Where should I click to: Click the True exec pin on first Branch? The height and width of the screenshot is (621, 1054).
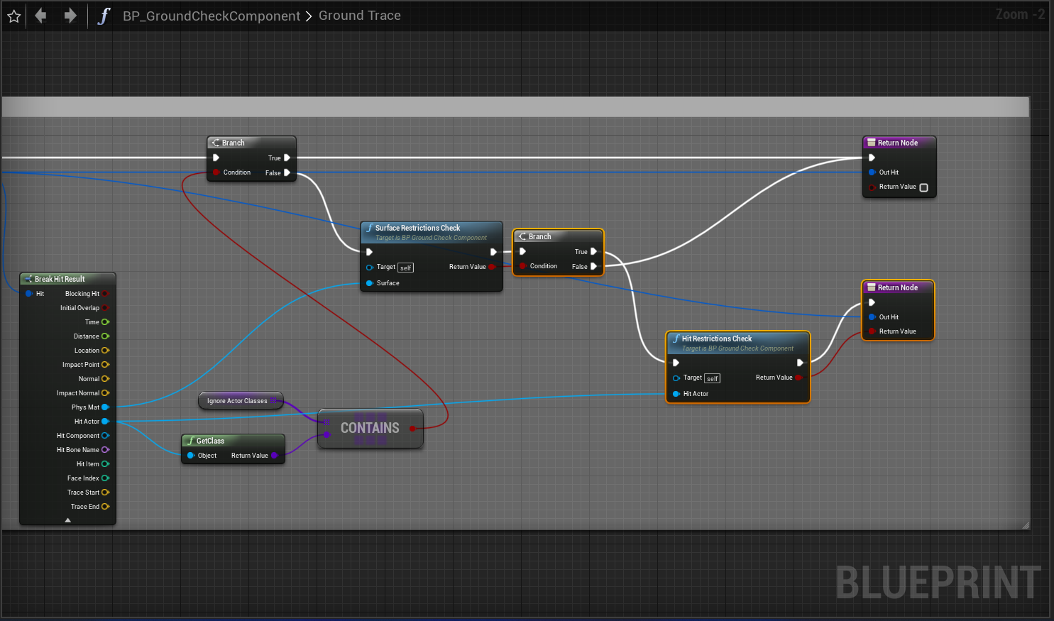pos(287,158)
